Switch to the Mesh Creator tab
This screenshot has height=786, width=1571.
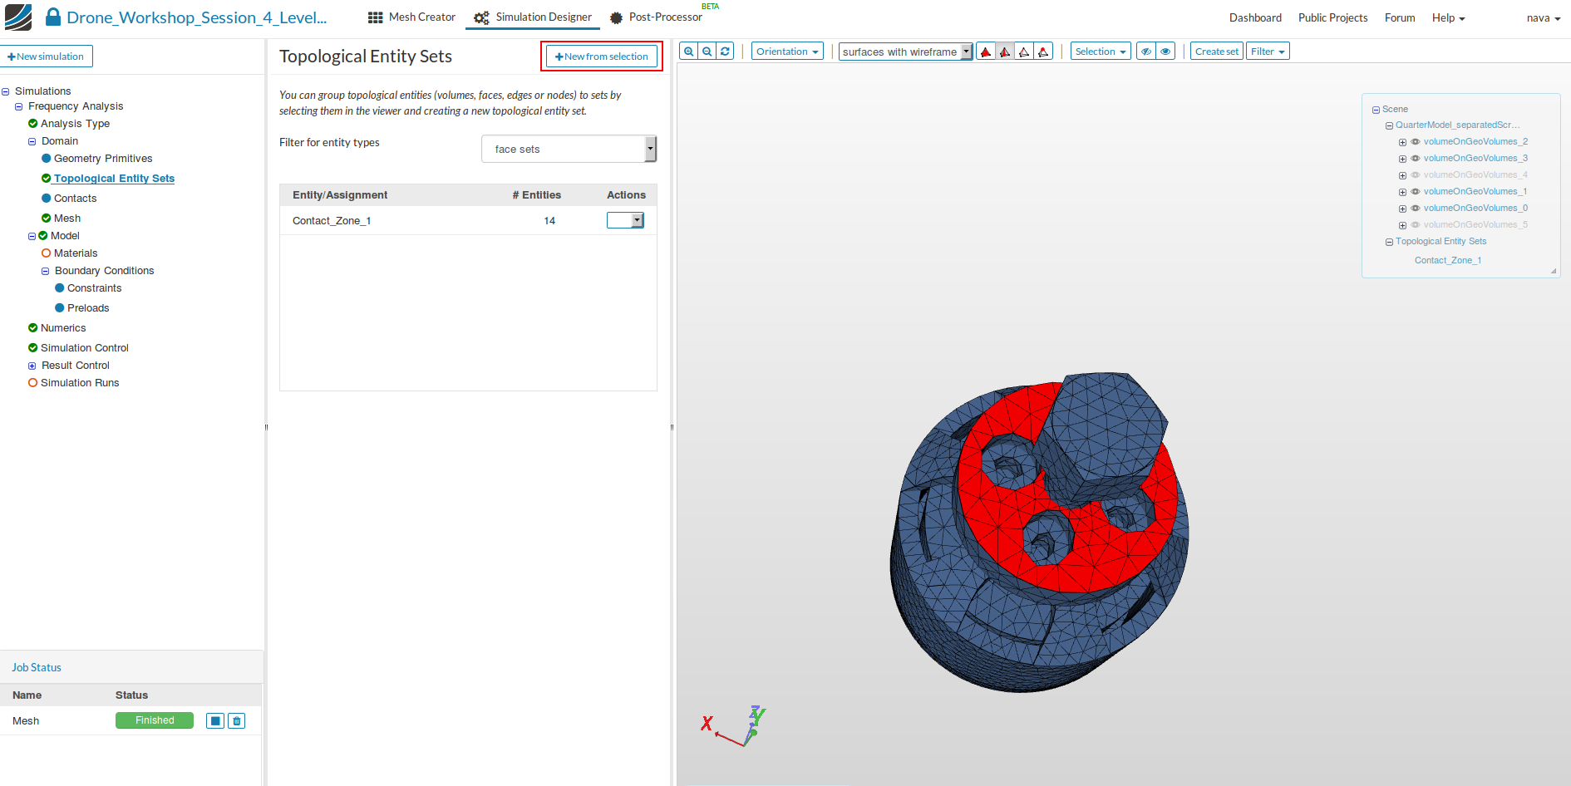click(412, 17)
